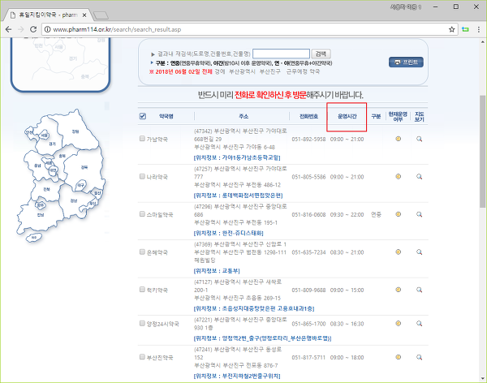Close the 휴일지킴이약국 tab
This screenshot has width=487, height=383.
click(x=84, y=15)
